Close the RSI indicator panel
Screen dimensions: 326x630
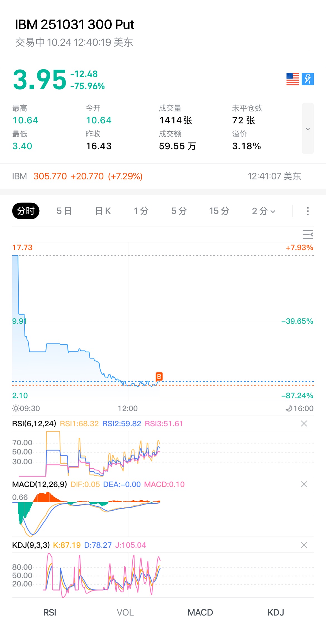click(x=304, y=424)
